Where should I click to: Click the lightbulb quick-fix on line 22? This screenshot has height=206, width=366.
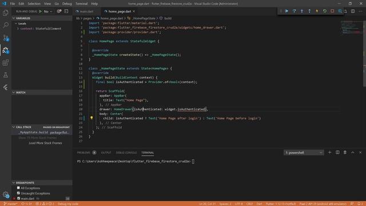click(x=91, y=118)
